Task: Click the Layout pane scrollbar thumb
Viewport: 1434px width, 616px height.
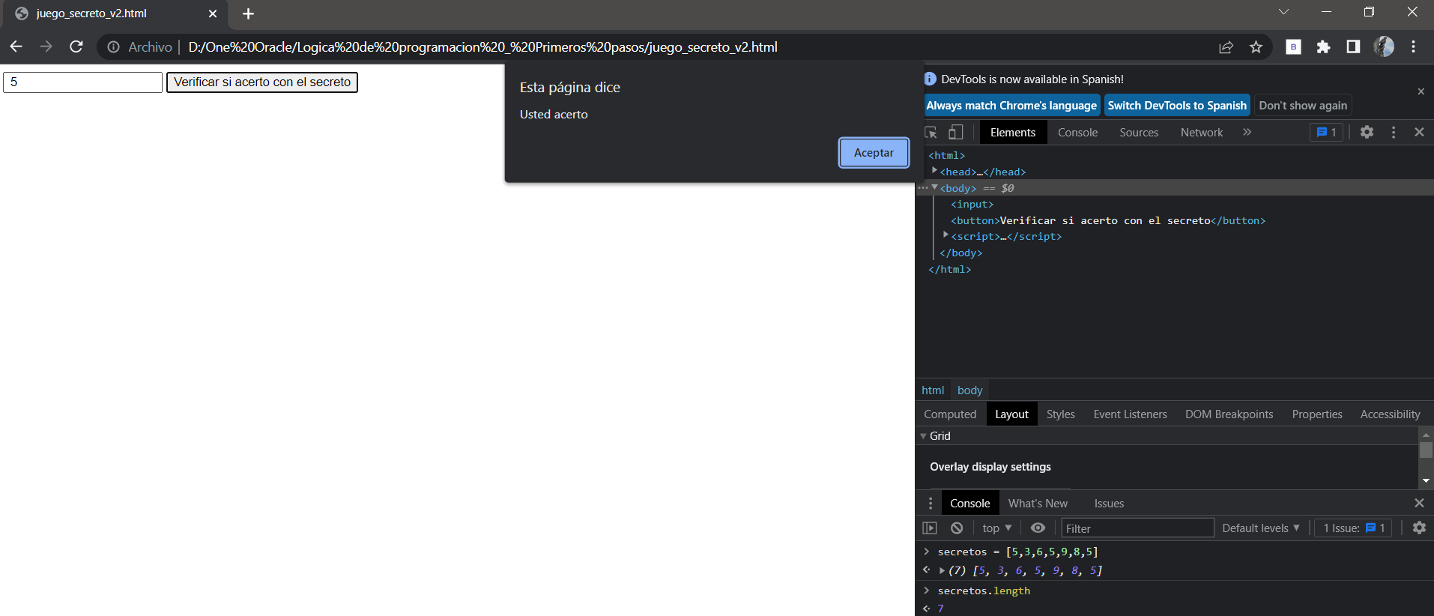Action: click(x=1426, y=450)
